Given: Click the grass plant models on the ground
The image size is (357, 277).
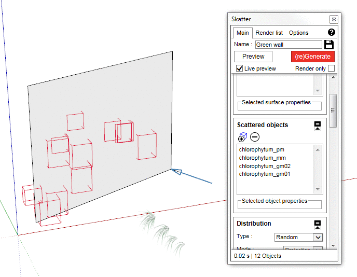Looking at the screenshot, I should [x=162, y=232].
